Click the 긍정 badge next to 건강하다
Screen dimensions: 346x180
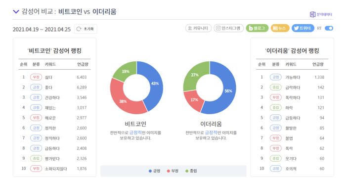36,97
